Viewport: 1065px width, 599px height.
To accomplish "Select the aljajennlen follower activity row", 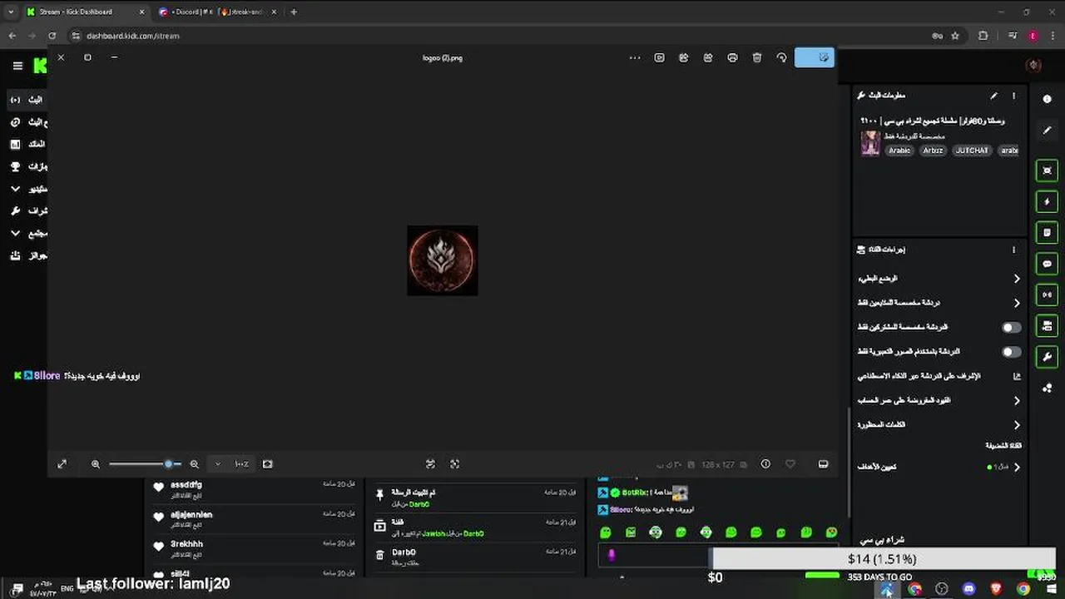I will pyautogui.click(x=255, y=519).
